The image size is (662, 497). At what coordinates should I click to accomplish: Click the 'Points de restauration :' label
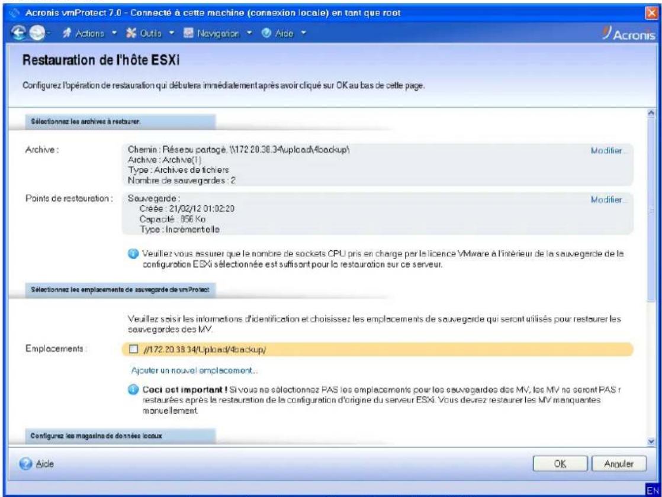click(69, 198)
